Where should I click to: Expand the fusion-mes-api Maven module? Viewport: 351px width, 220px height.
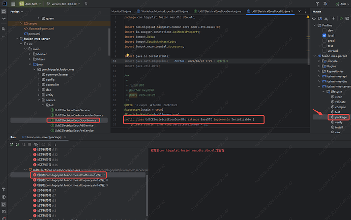[x=319, y=76]
